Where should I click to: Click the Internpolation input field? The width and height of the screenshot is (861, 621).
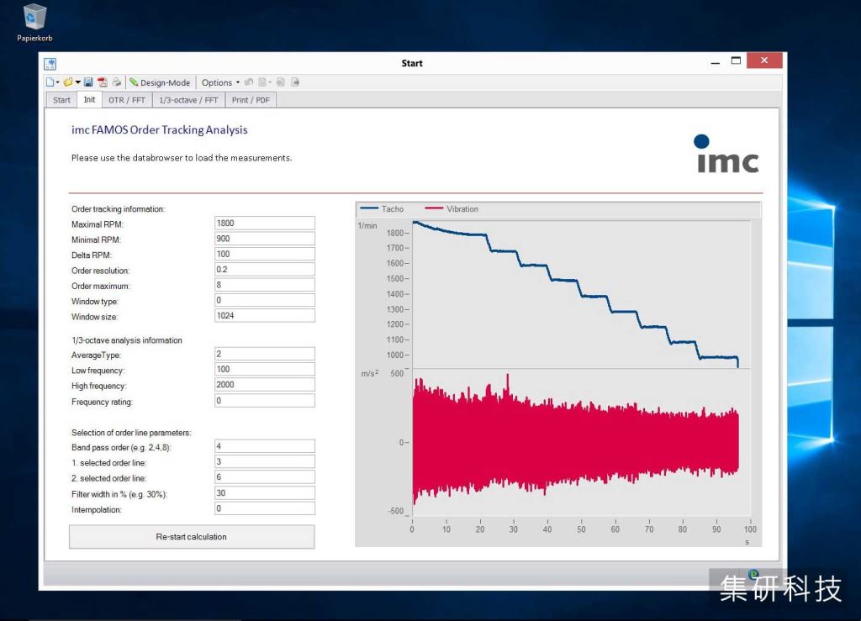coord(264,508)
